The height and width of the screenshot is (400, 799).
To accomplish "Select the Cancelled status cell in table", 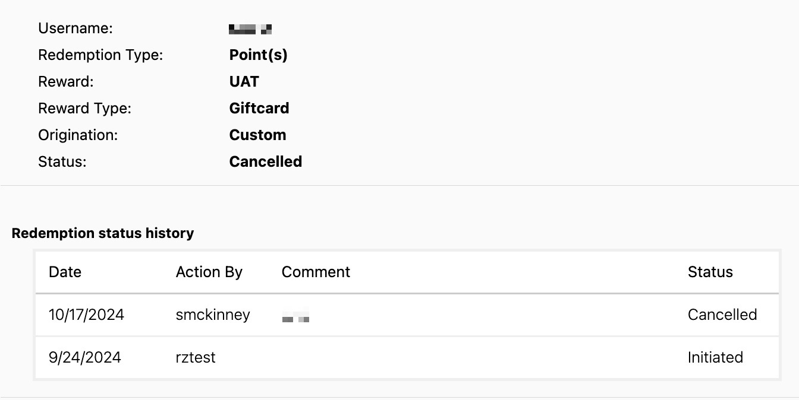I will tap(722, 315).
